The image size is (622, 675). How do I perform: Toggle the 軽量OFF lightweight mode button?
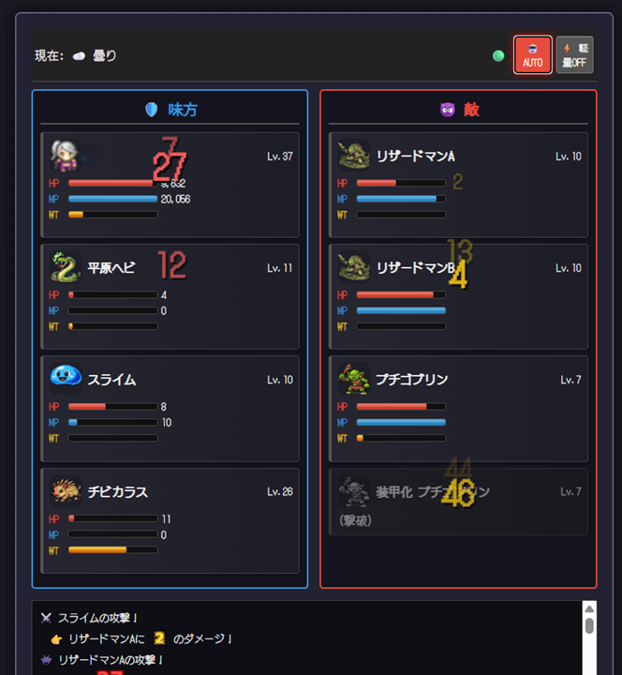pyautogui.click(x=574, y=55)
